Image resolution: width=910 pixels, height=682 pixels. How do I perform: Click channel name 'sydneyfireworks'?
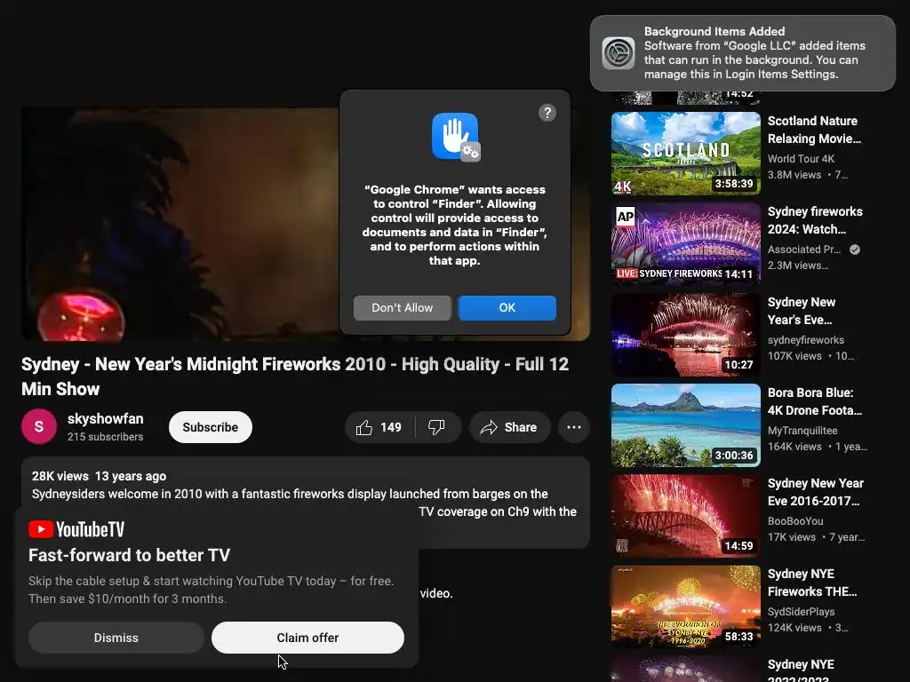[805, 340]
